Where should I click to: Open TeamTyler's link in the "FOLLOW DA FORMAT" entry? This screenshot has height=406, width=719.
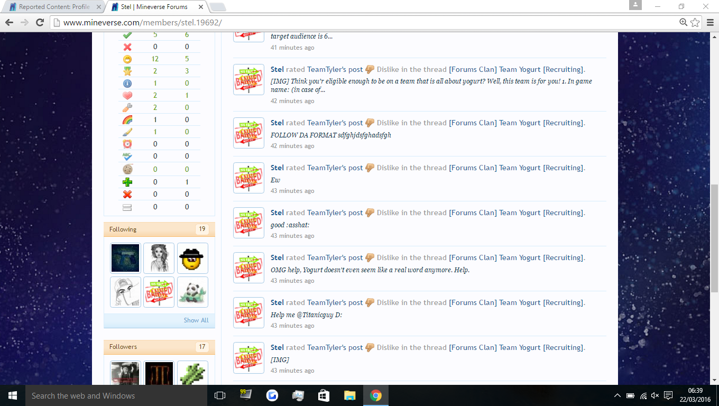[326, 123]
